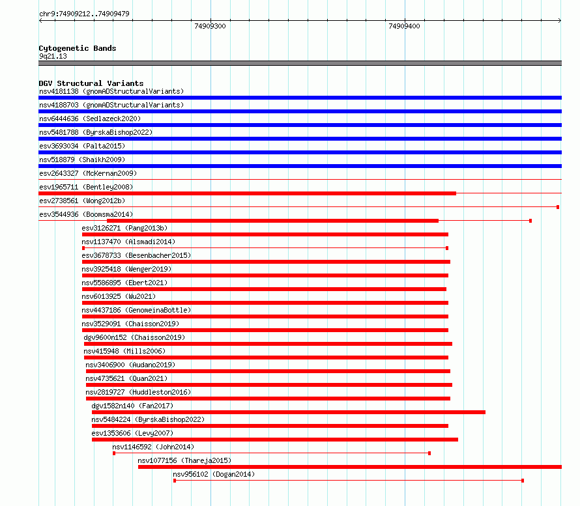Click the thick red bar under esv3544936
Screen dimensions: 580x506
[x=272, y=221]
